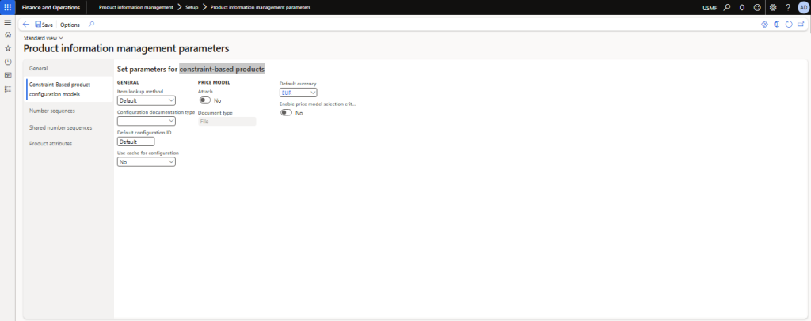Open the app launcher waffle icon

pos(7,7)
